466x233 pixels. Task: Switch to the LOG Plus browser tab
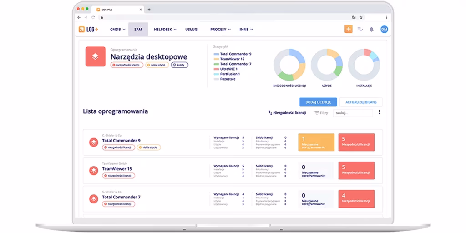pos(118,10)
